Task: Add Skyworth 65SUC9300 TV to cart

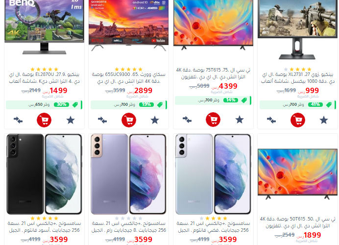Action: pyautogui.click(x=129, y=120)
